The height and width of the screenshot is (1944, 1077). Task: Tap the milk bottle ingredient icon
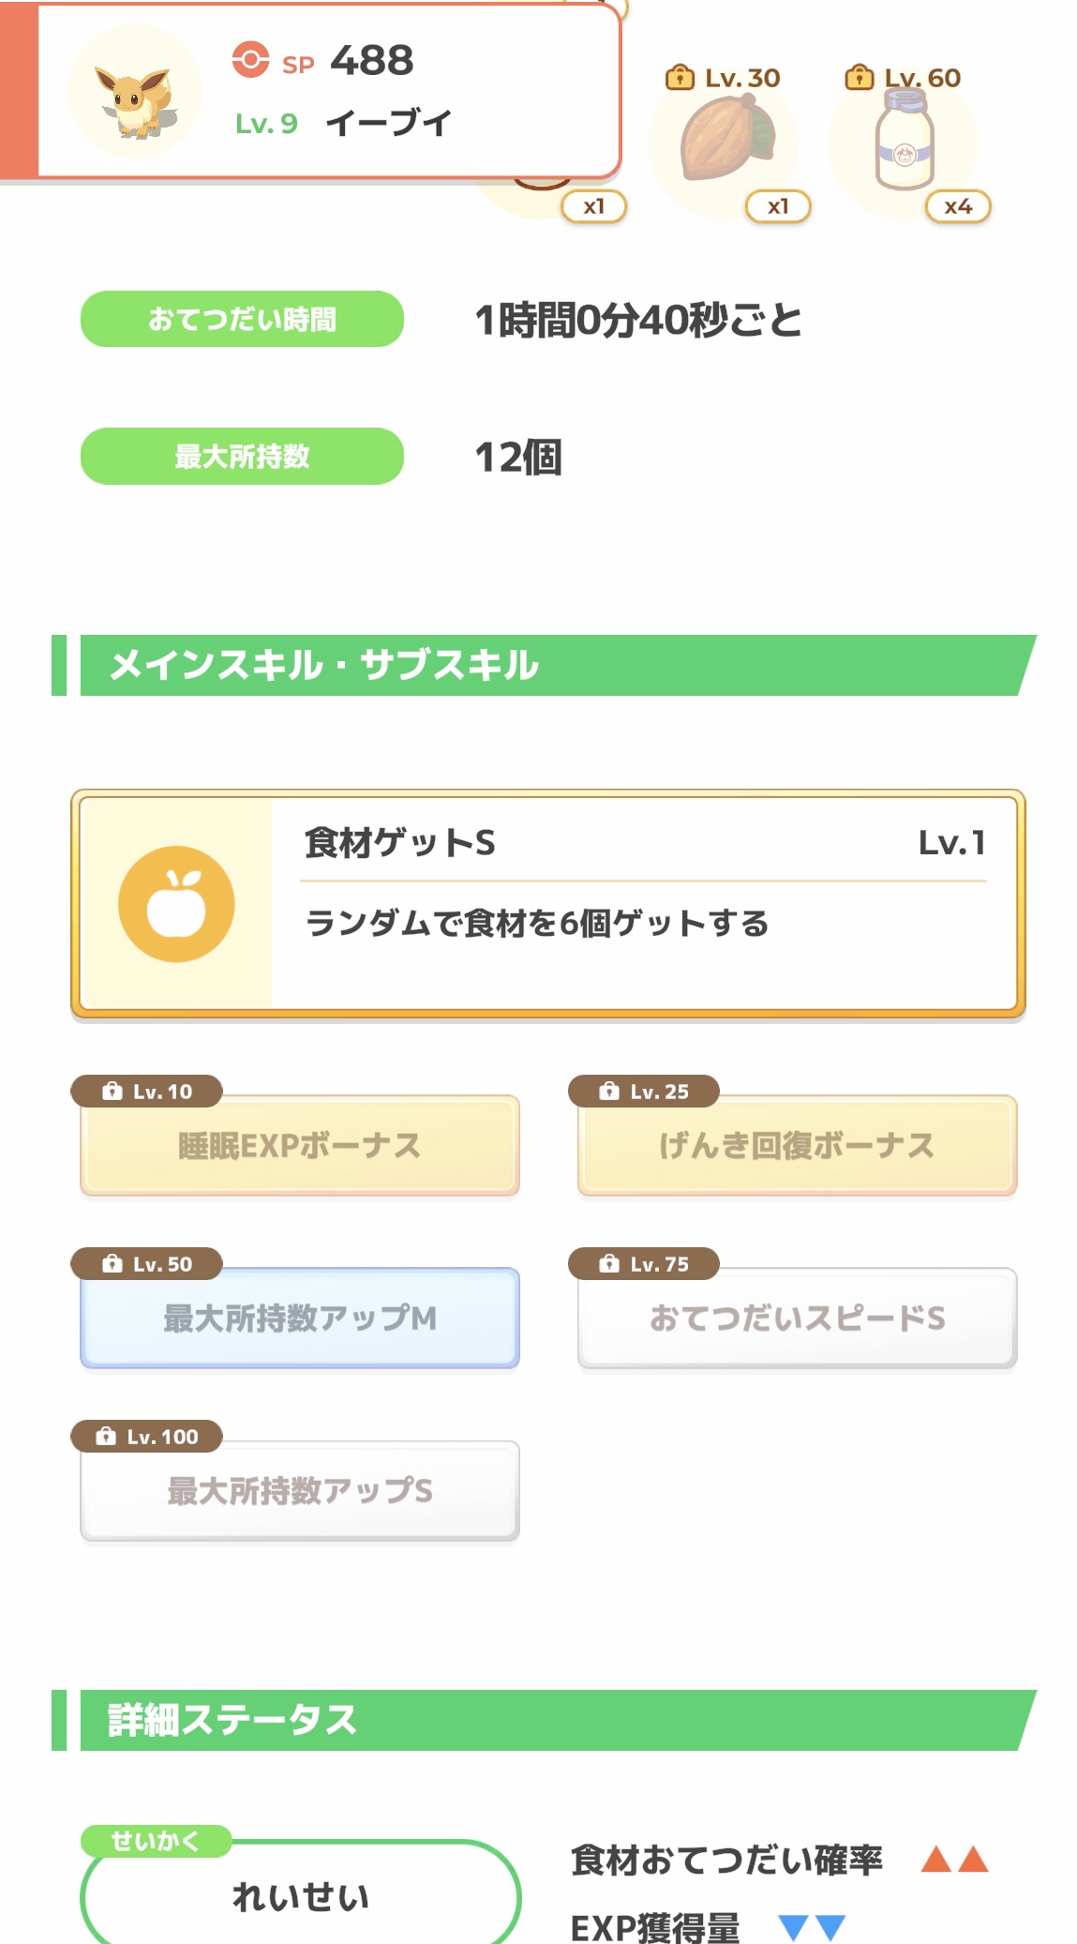(x=904, y=143)
